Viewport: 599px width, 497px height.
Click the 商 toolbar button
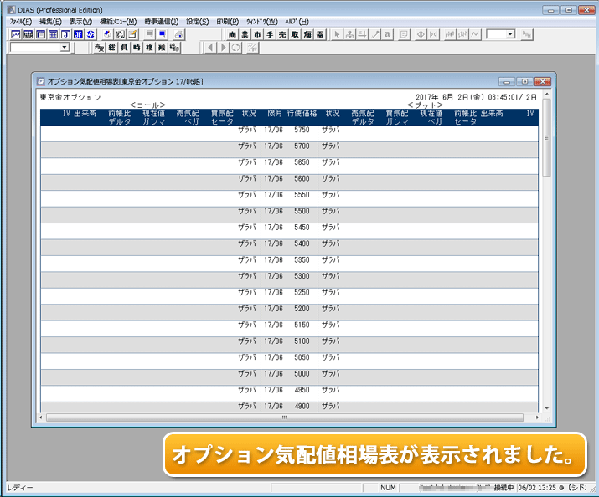(233, 34)
